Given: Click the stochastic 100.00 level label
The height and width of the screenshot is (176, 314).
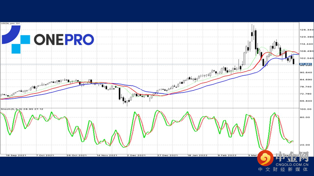Looking at the screenshot, I should (306, 109).
